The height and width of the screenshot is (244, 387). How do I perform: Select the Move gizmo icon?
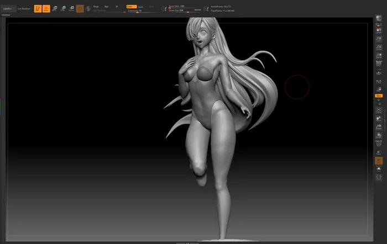55,9
